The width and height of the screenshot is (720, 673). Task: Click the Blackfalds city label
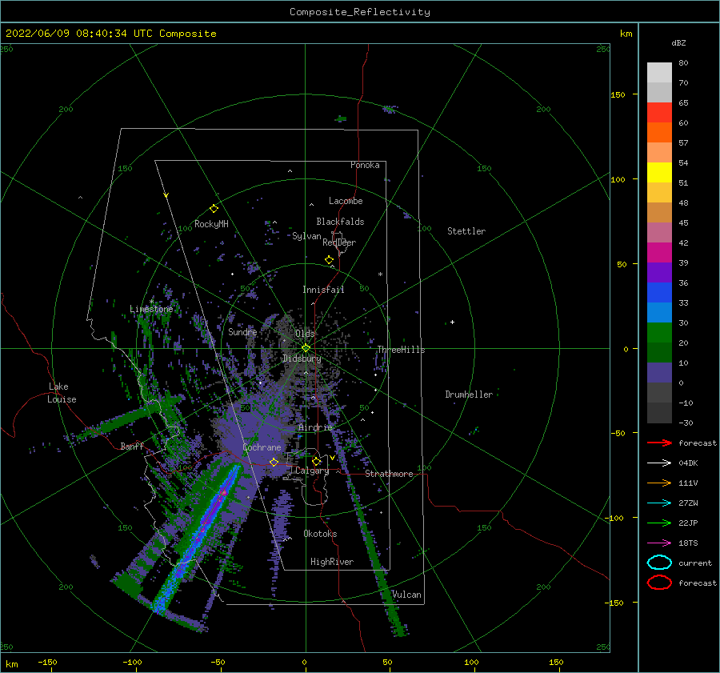tap(340, 222)
